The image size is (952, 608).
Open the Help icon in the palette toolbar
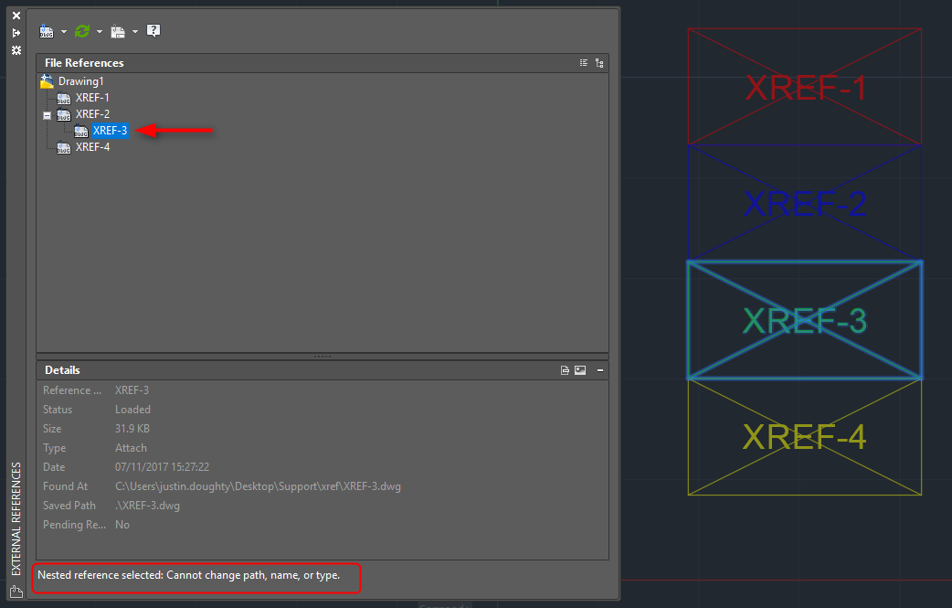tap(153, 31)
